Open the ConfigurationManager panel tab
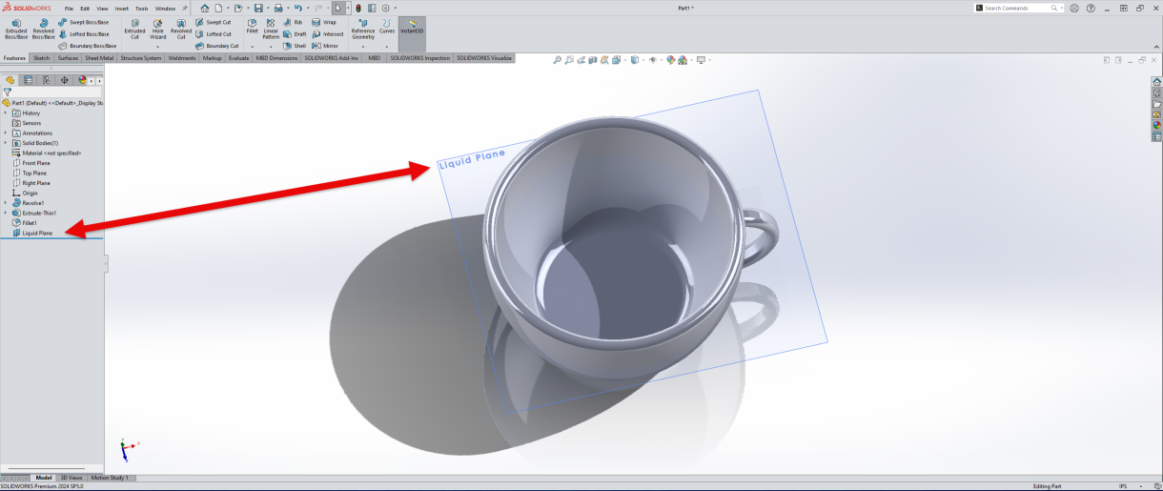1163x491 pixels. (x=46, y=80)
